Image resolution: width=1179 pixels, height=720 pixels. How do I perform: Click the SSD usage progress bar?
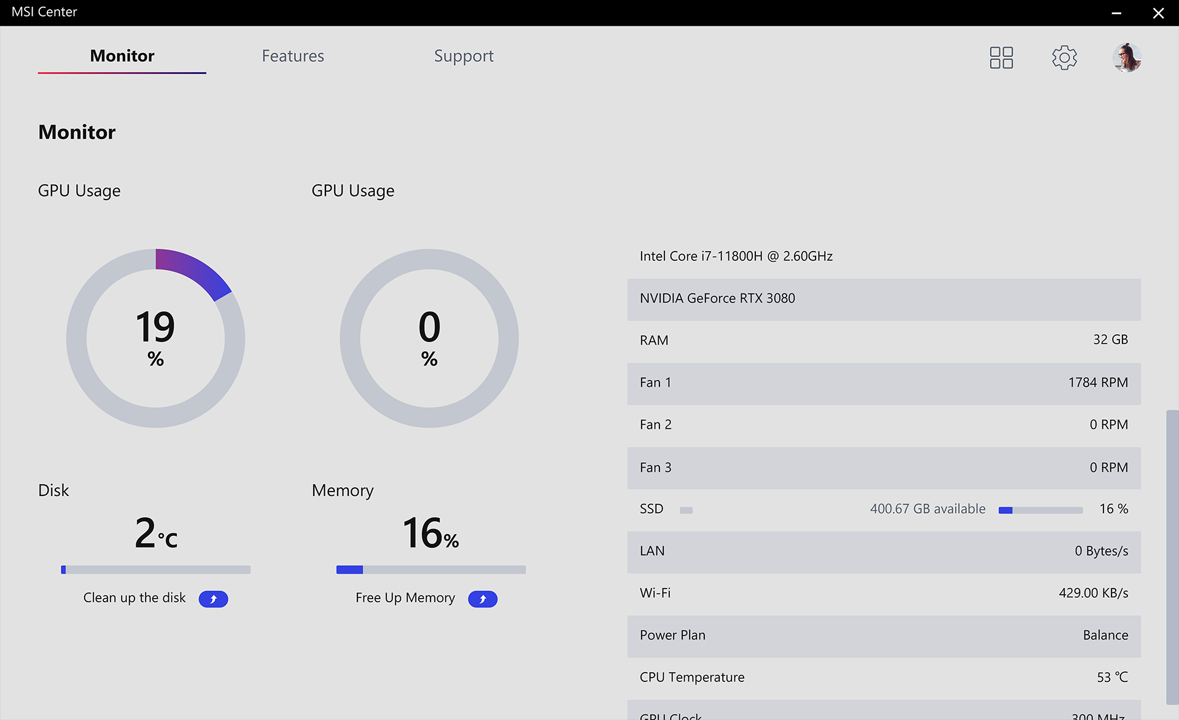[1040, 509]
